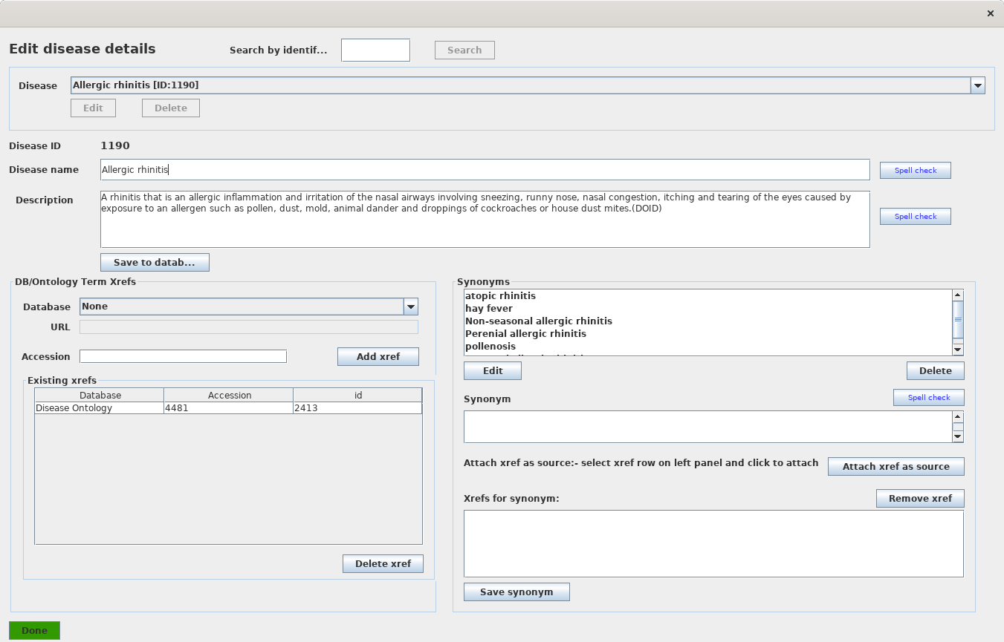Select the Disease Ontology xref row
Screen dimensions: 1004x642
228,408
